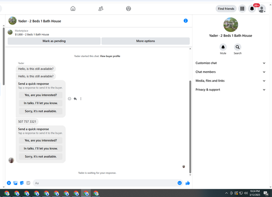Viewport: 272px width, 197px height.
Task: Expand the Chat members section
Action: [x=231, y=72]
